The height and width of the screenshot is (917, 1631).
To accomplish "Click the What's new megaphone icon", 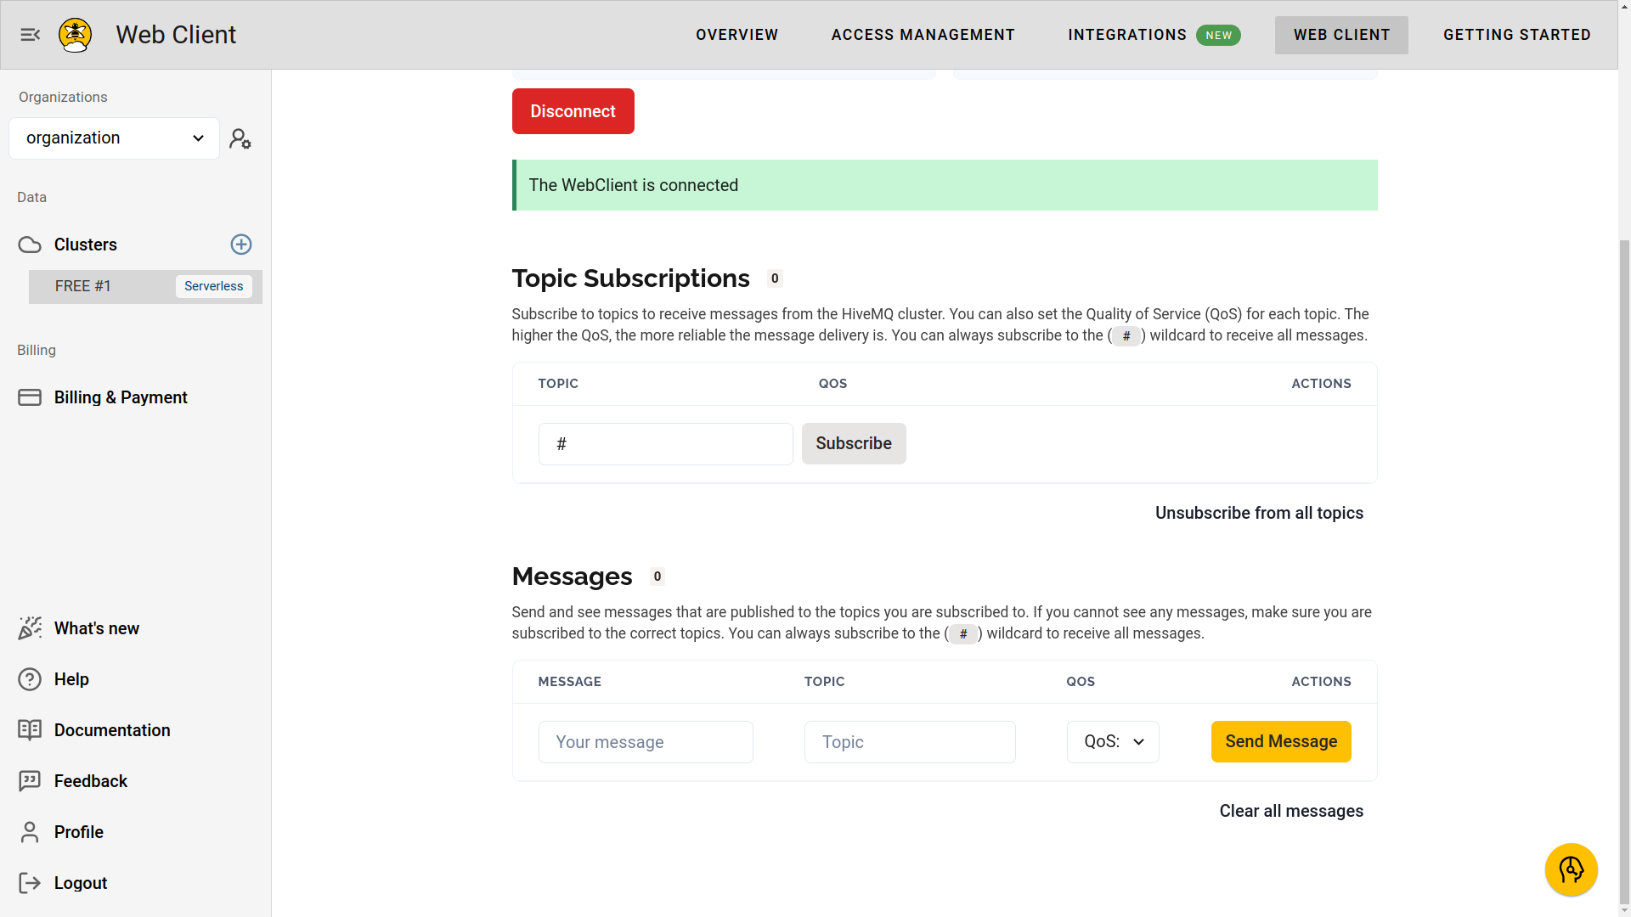I will (x=30, y=628).
